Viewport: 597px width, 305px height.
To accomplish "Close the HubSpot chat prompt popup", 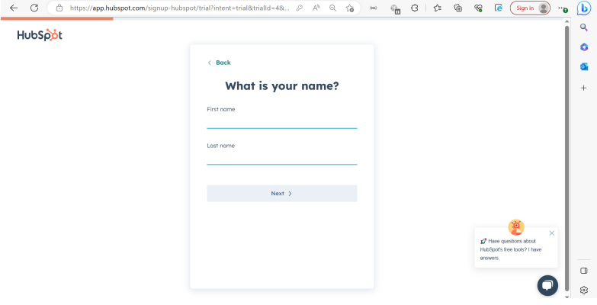I will pyautogui.click(x=552, y=233).
